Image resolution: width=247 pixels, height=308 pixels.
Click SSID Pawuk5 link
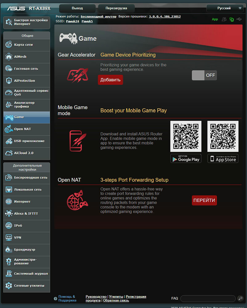(87, 21)
